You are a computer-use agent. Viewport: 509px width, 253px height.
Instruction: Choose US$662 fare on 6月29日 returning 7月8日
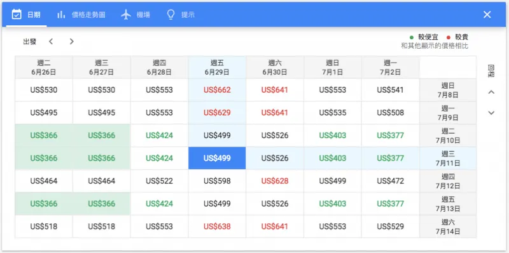[x=217, y=90]
